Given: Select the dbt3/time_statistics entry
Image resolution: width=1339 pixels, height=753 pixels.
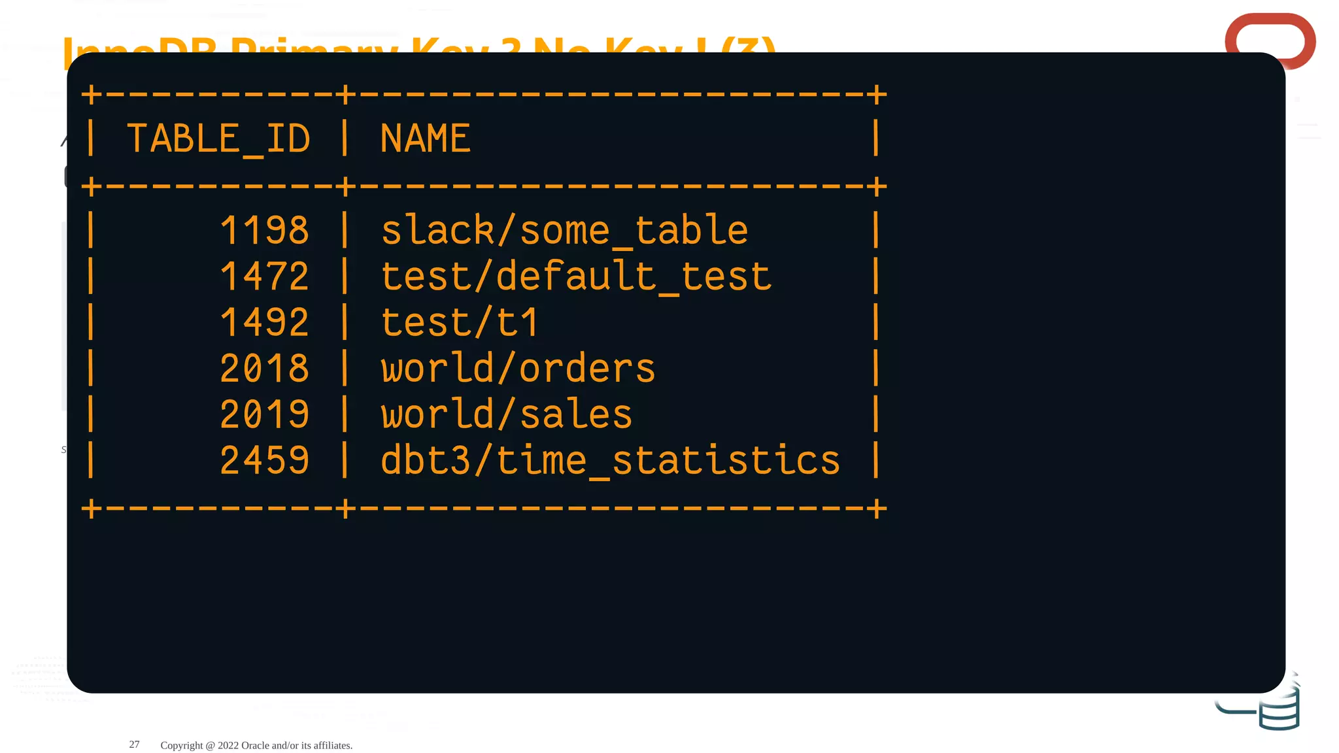Looking at the screenshot, I should point(610,461).
